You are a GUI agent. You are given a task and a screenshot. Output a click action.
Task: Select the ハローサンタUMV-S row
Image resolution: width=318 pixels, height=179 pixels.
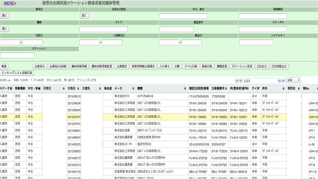pos(159,96)
